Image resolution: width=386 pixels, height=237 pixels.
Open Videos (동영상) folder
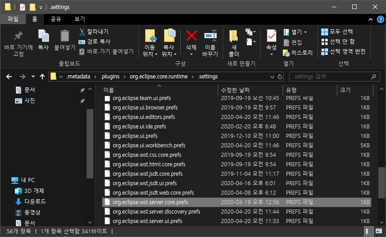28,212
